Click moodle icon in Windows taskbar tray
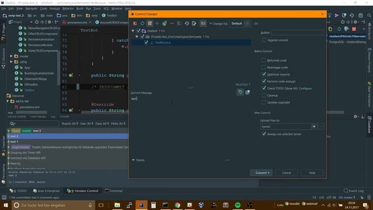This screenshot has height=210, width=373. pyautogui.click(x=287, y=204)
